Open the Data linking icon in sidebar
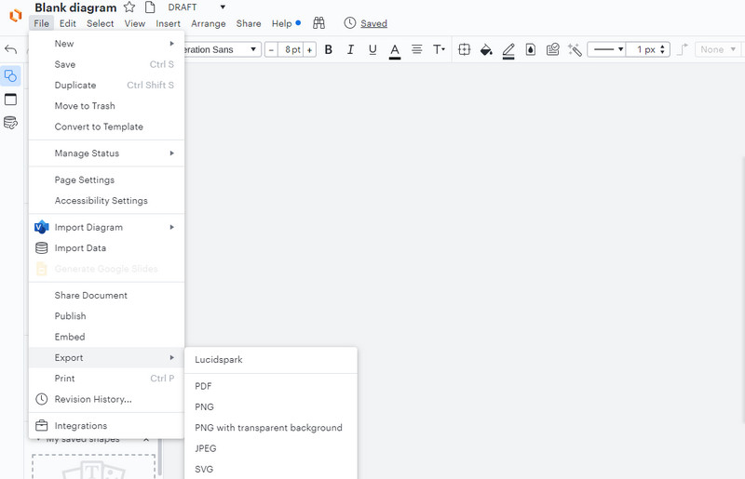This screenshot has width=745, height=479. coord(10,123)
